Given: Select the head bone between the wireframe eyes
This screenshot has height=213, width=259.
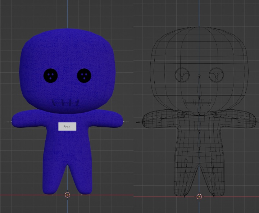Looking at the screenshot, I should pos(199,87).
